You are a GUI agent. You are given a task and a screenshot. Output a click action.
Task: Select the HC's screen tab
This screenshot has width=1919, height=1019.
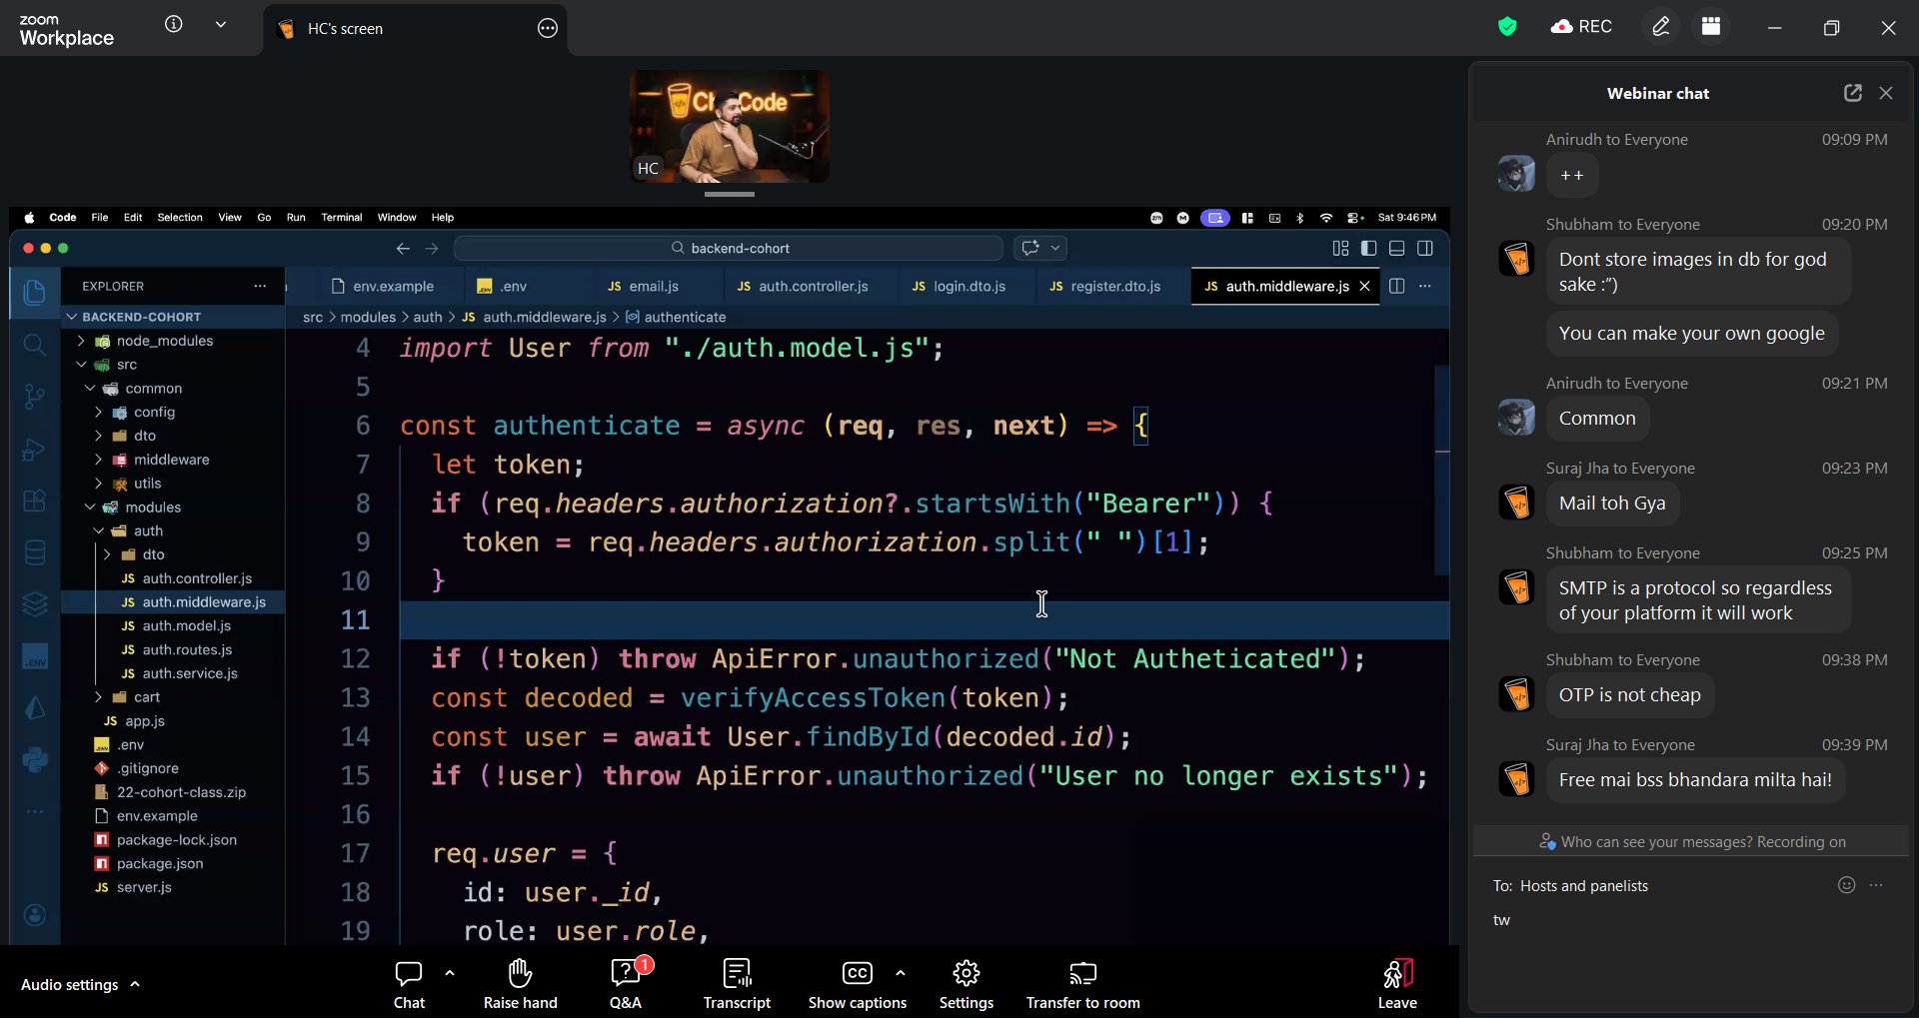pos(345,29)
